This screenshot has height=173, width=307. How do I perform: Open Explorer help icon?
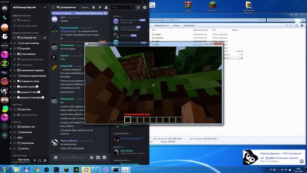point(302,25)
